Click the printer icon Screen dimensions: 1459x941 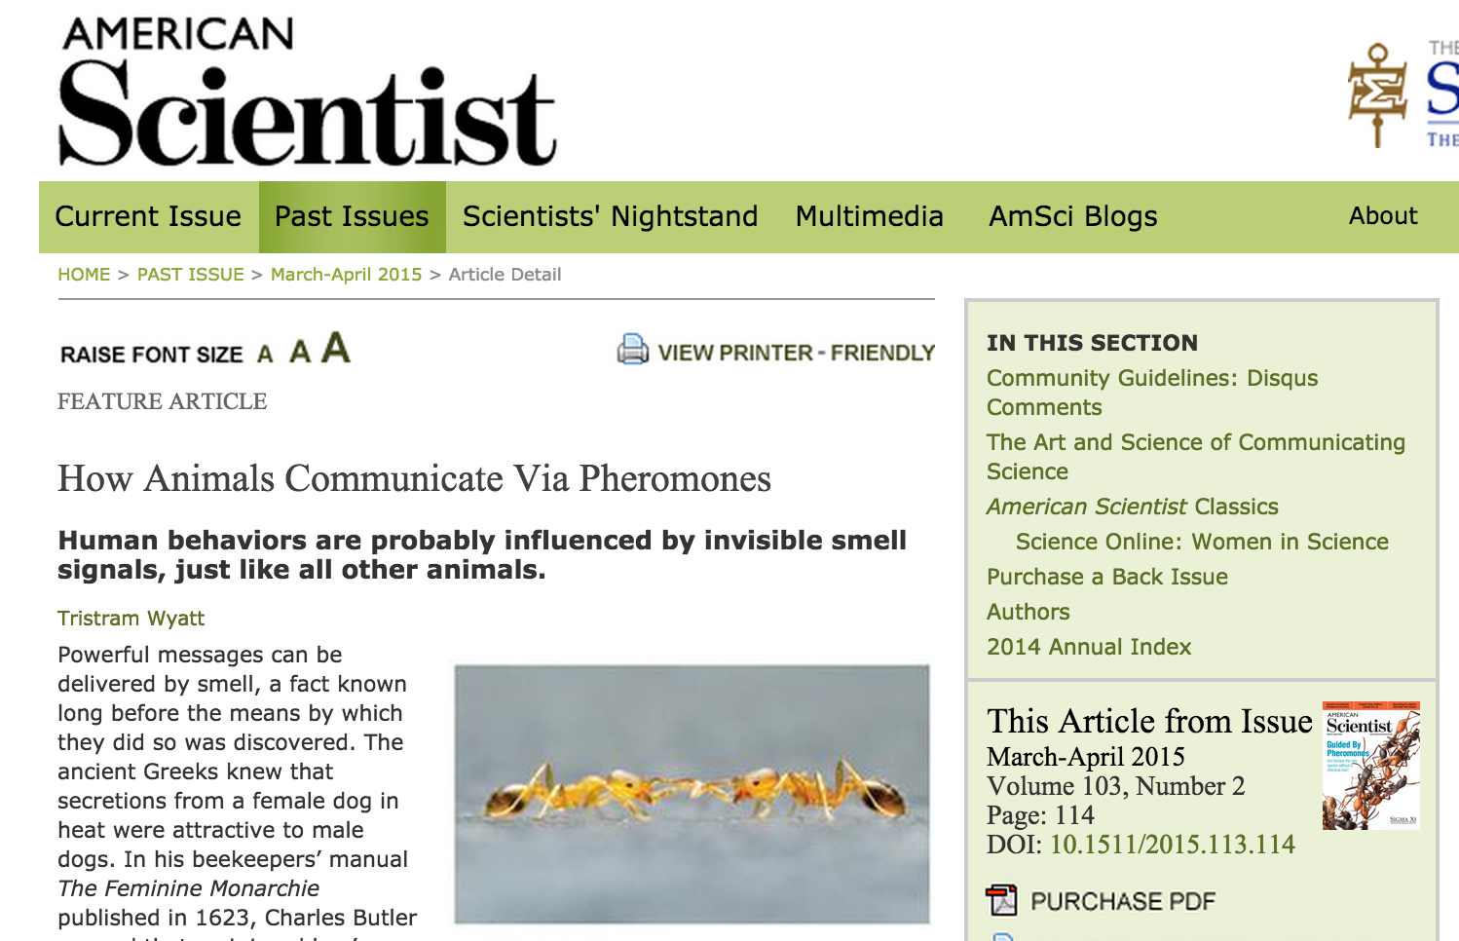[x=632, y=350]
